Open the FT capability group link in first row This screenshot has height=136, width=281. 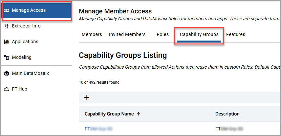98,129
